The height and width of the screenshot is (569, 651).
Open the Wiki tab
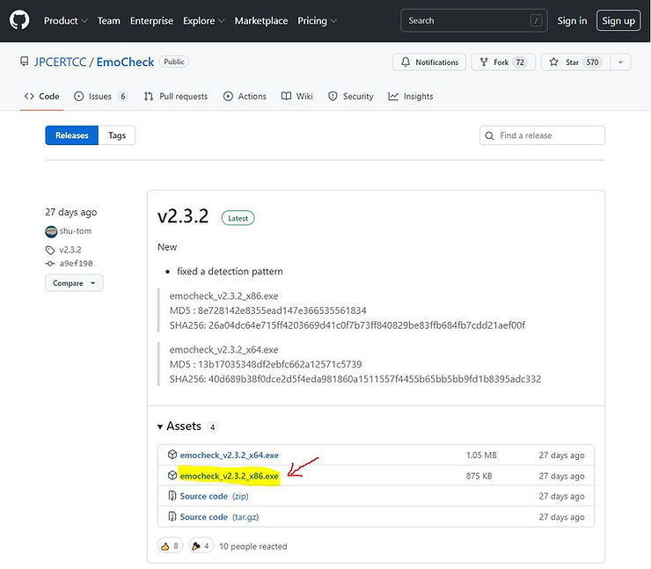pyautogui.click(x=296, y=96)
